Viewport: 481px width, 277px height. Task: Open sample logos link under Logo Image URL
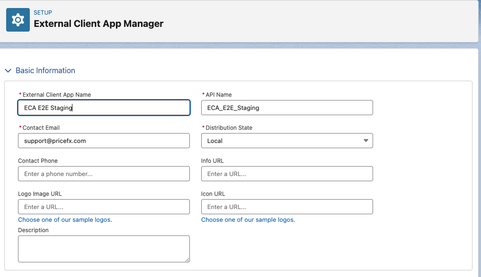click(x=65, y=220)
